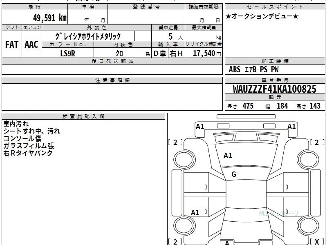Click the 諸元 header
Viewport: 327px width, 245px height.
(x=275, y=97)
